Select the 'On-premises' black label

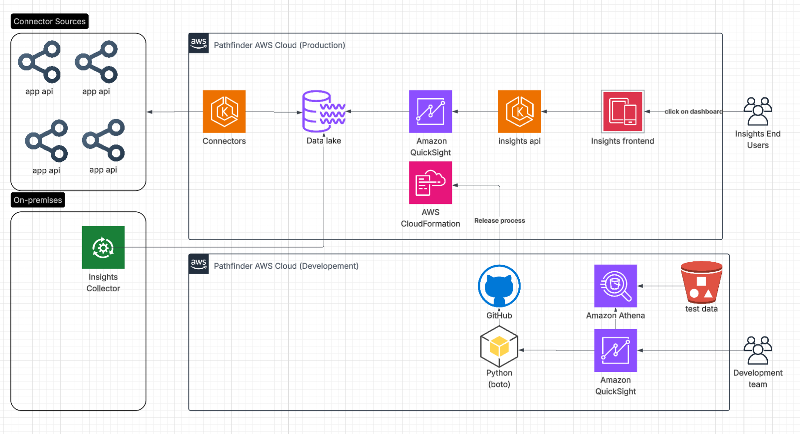coord(38,200)
